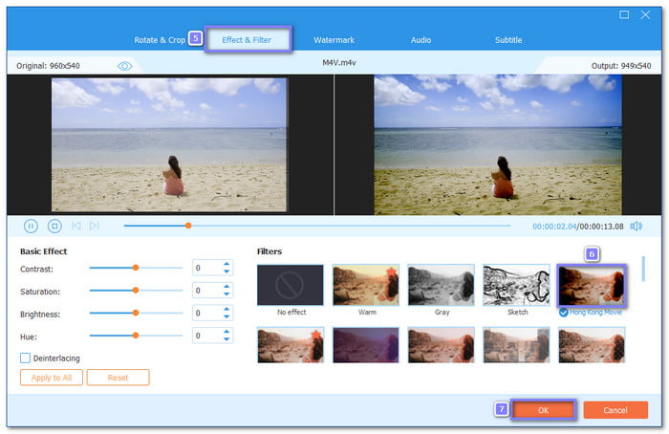Stop the video preview
This screenshot has height=434, width=669.
[x=54, y=226]
